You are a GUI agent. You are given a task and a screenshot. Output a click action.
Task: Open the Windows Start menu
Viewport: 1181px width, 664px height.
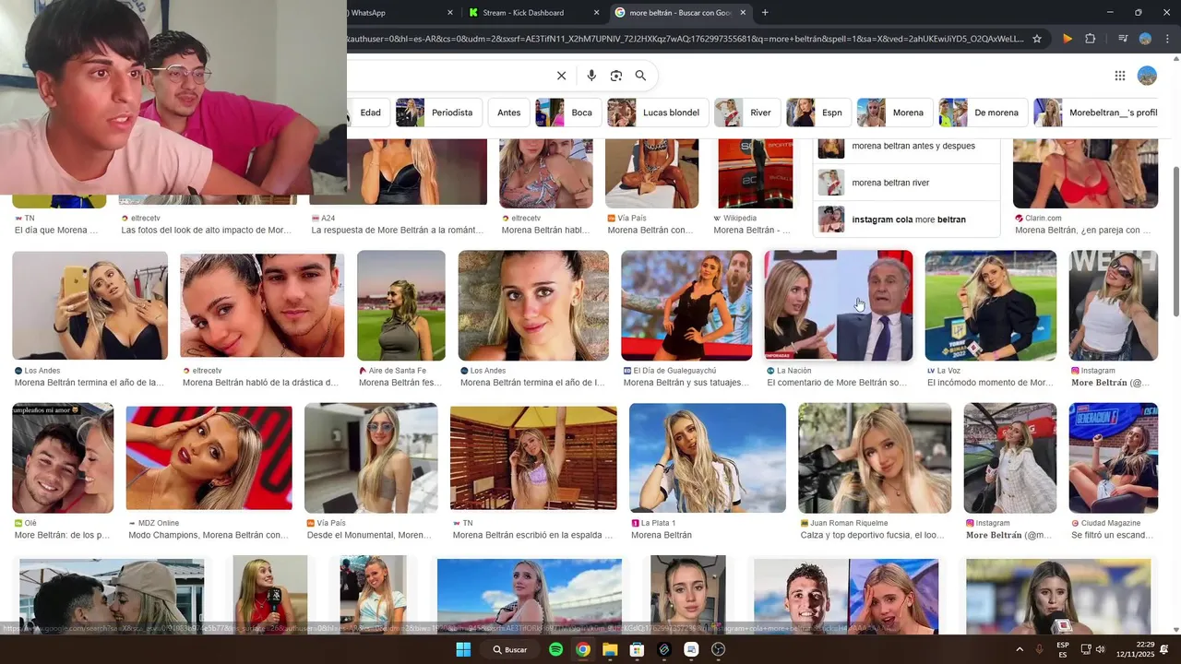tap(463, 649)
